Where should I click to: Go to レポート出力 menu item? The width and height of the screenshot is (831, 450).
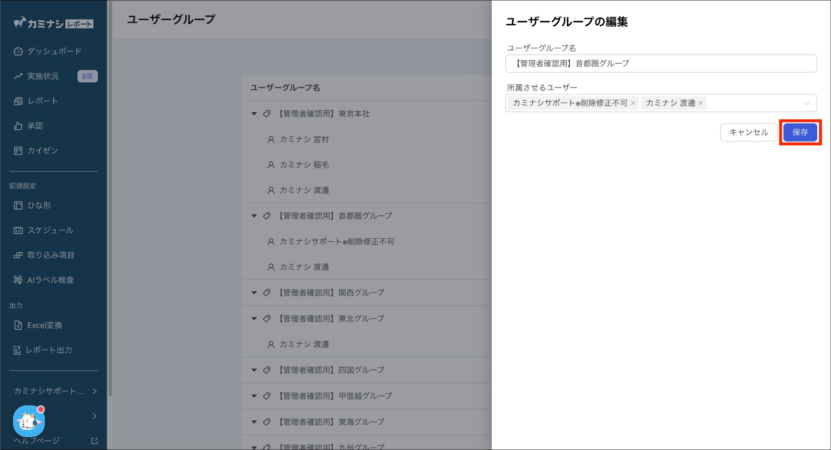coord(49,350)
